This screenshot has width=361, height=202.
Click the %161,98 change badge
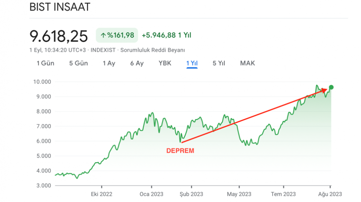click(117, 36)
